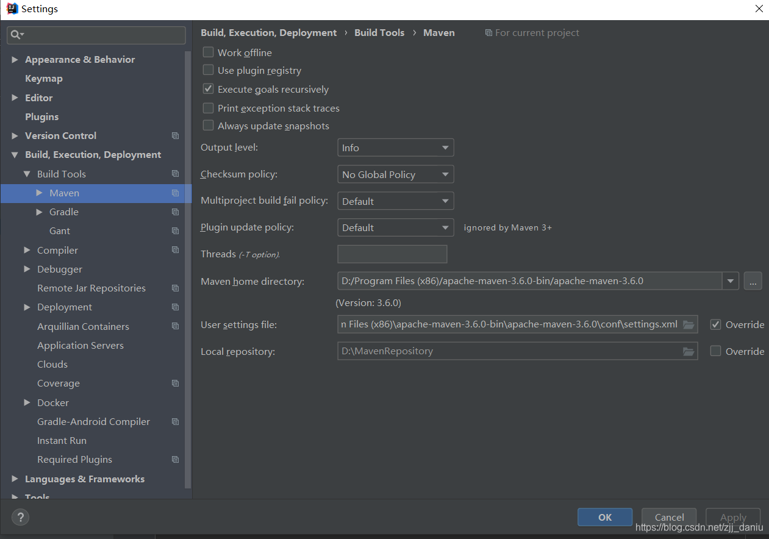The width and height of the screenshot is (769, 539).
Task: Click Build Tools in the breadcrumb
Action: point(379,33)
